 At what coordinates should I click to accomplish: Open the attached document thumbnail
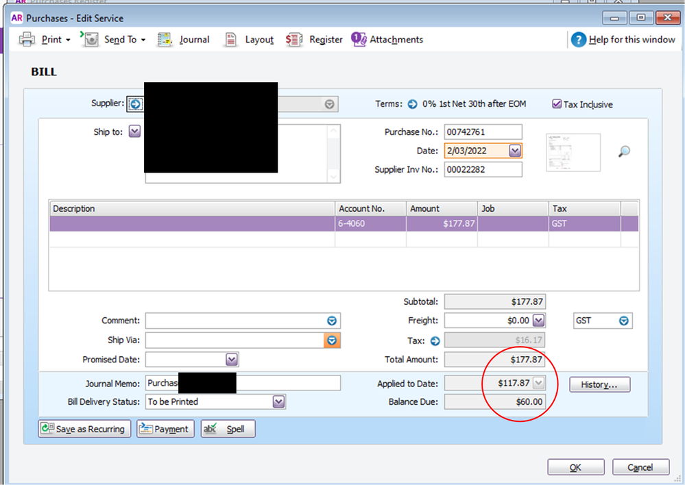click(x=573, y=152)
